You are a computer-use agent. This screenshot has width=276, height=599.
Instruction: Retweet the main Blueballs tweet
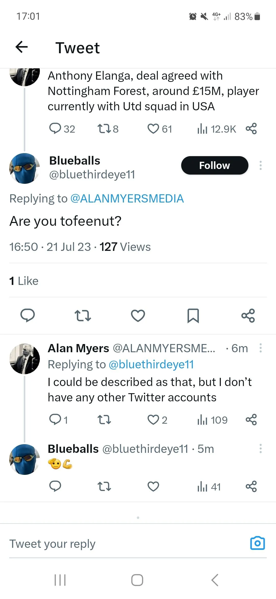pyautogui.click(x=83, y=315)
